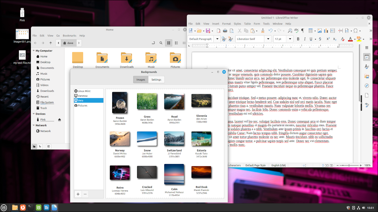This screenshot has height=212, width=378.
Task: Click the Update Selected Style icon
Action: point(224,39)
